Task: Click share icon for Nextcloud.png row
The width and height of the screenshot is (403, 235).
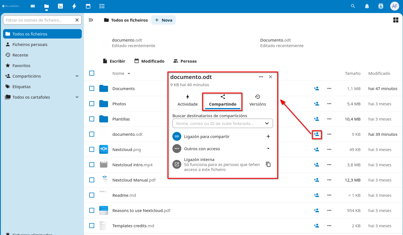Action: [x=317, y=149]
